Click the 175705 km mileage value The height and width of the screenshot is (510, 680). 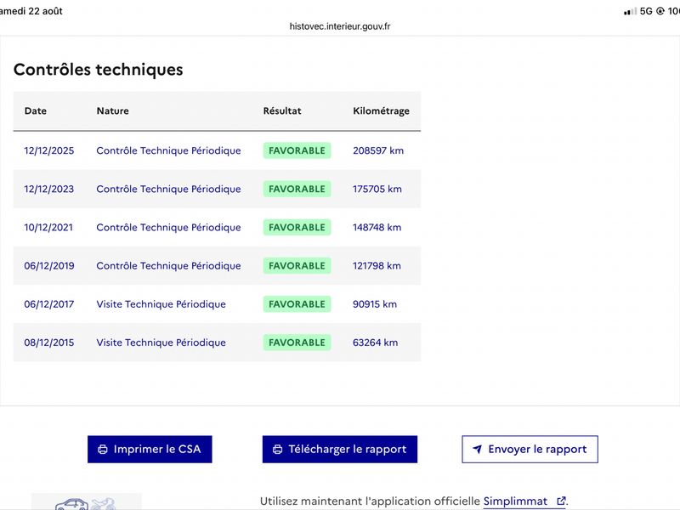click(377, 189)
